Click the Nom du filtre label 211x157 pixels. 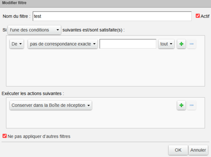(x=17, y=16)
